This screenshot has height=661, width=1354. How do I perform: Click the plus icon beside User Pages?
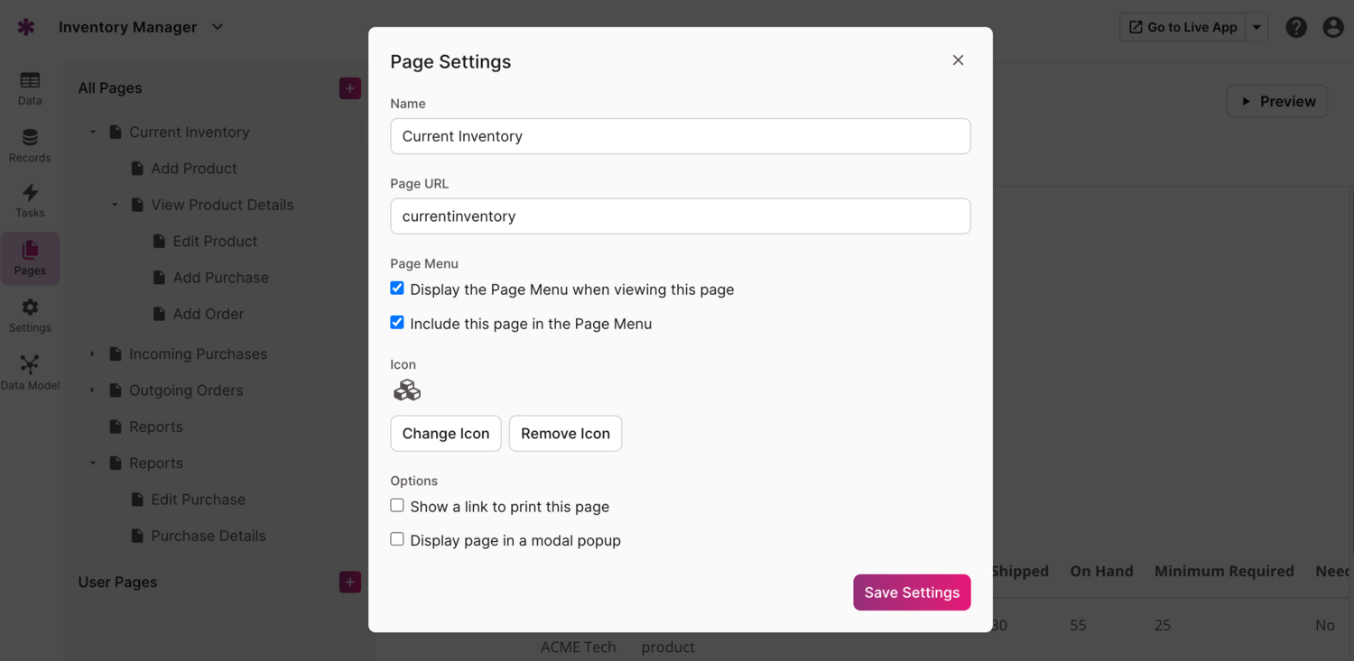350,583
